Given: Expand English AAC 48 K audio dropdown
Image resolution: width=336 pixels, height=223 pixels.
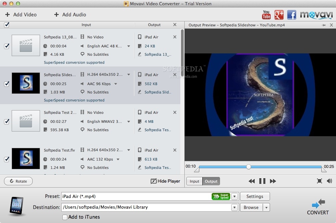Looking at the screenshot, I should pos(129,46).
